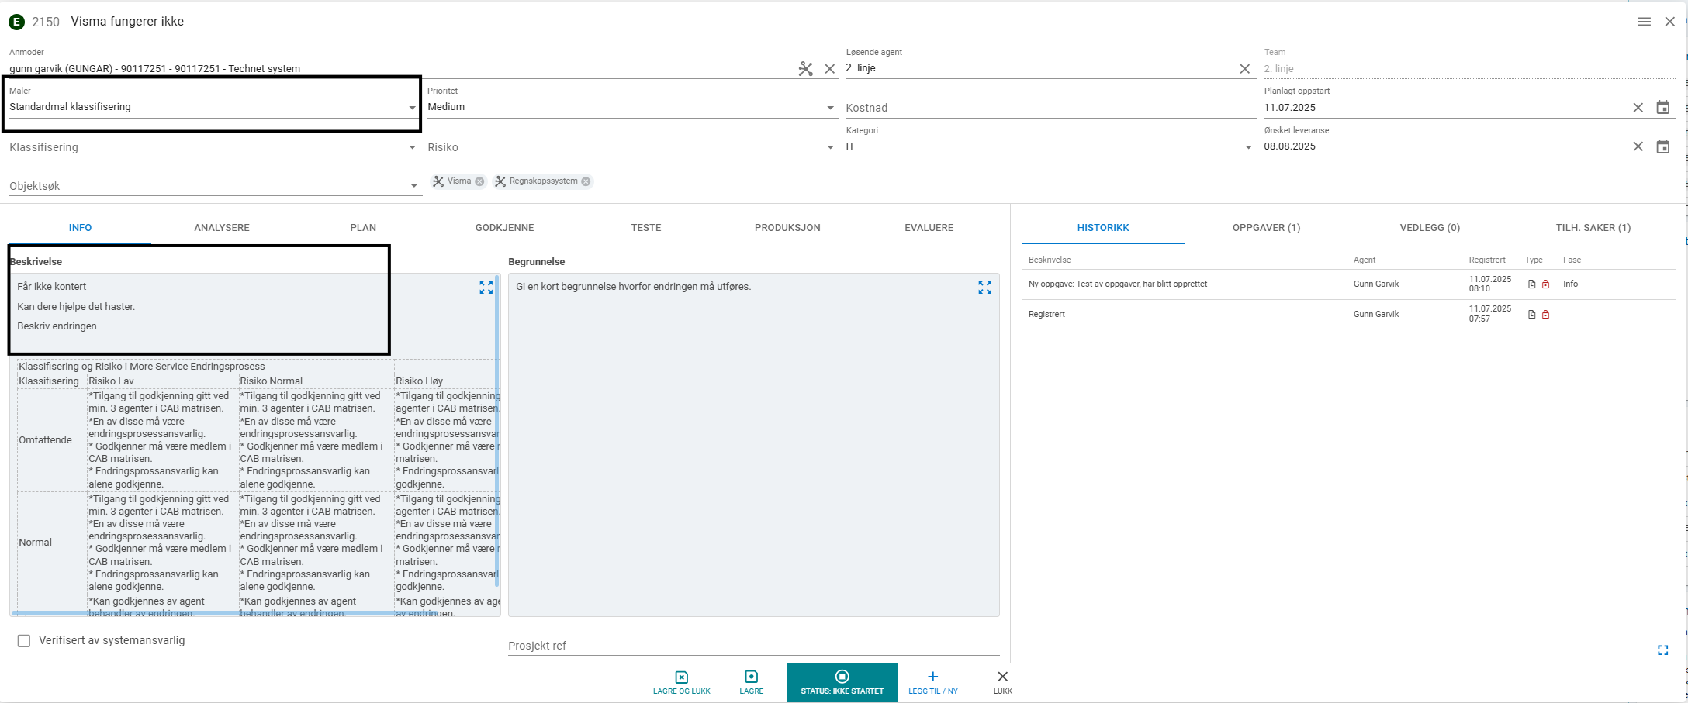Clear the Ønsket leveranse date
Image resolution: width=1688 pixels, height=703 pixels.
pos(1638,146)
